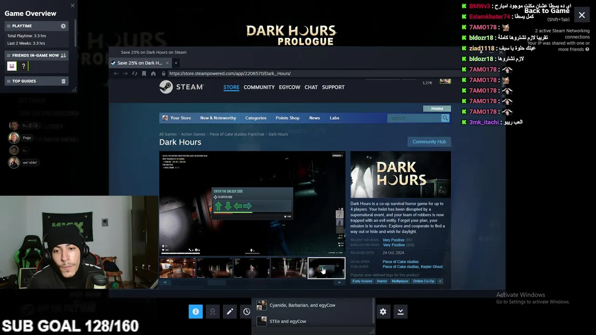The height and width of the screenshot is (335, 596).
Task: Click the Playtime section hamburger handle
Action: point(8,26)
